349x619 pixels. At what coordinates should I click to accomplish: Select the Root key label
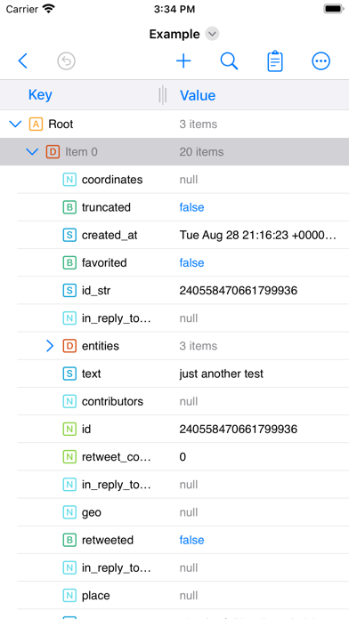coord(61,125)
